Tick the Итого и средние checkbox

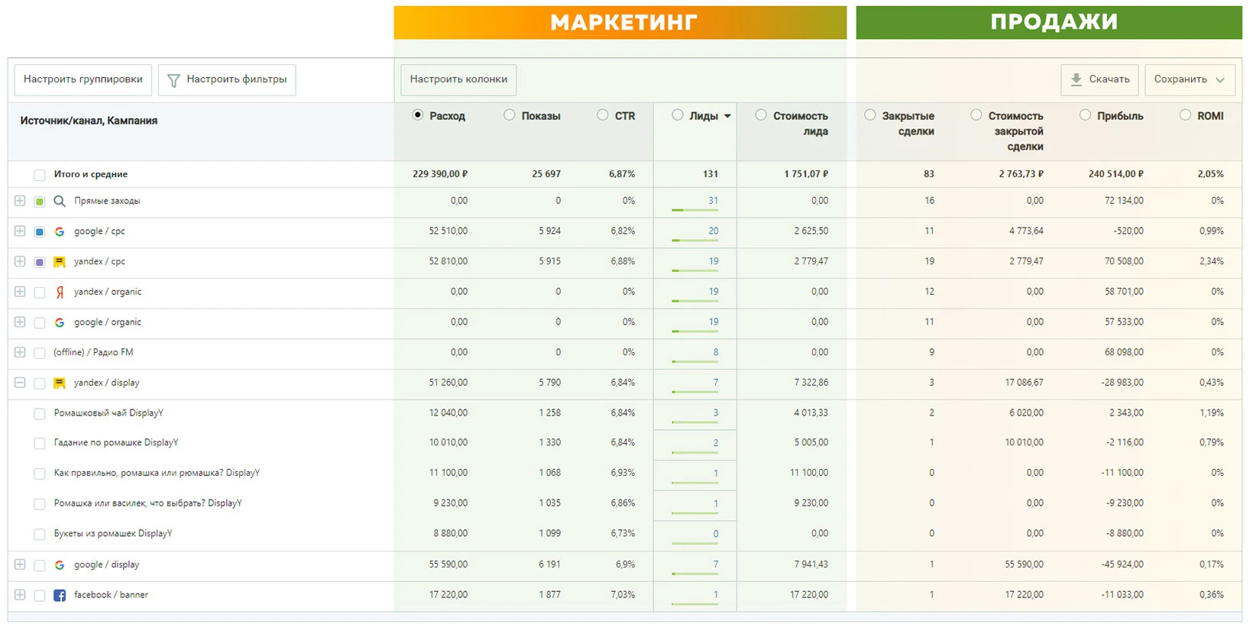click(40, 175)
